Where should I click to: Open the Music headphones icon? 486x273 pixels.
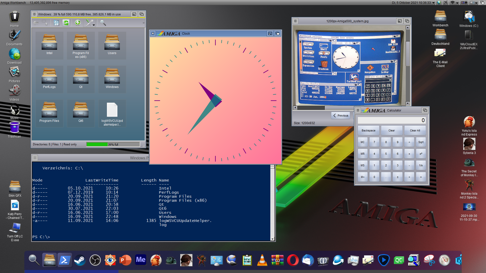point(14,111)
